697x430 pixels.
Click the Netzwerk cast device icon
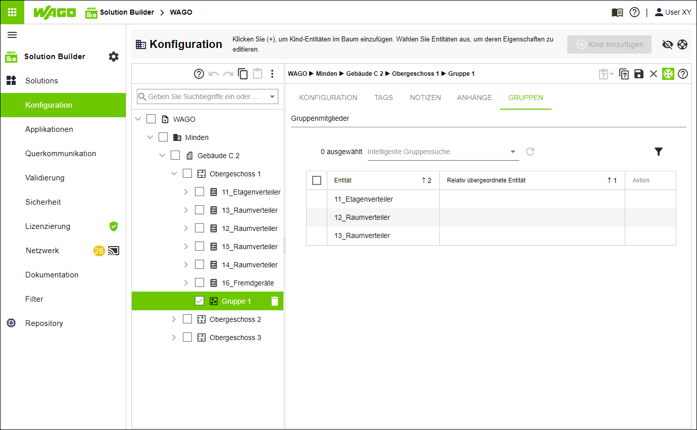114,251
